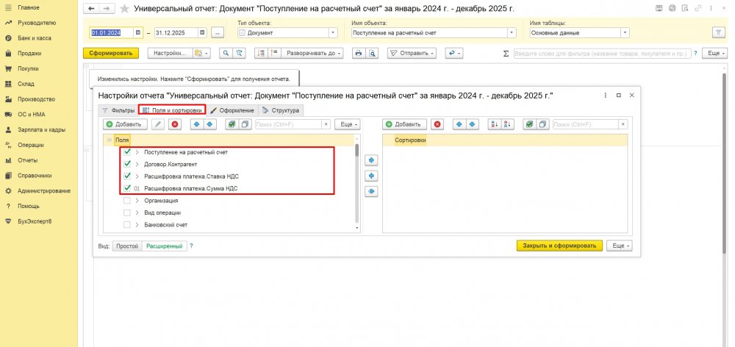Click the magnifier Find icon in report toolbar
The image size is (735, 347).
point(226,54)
